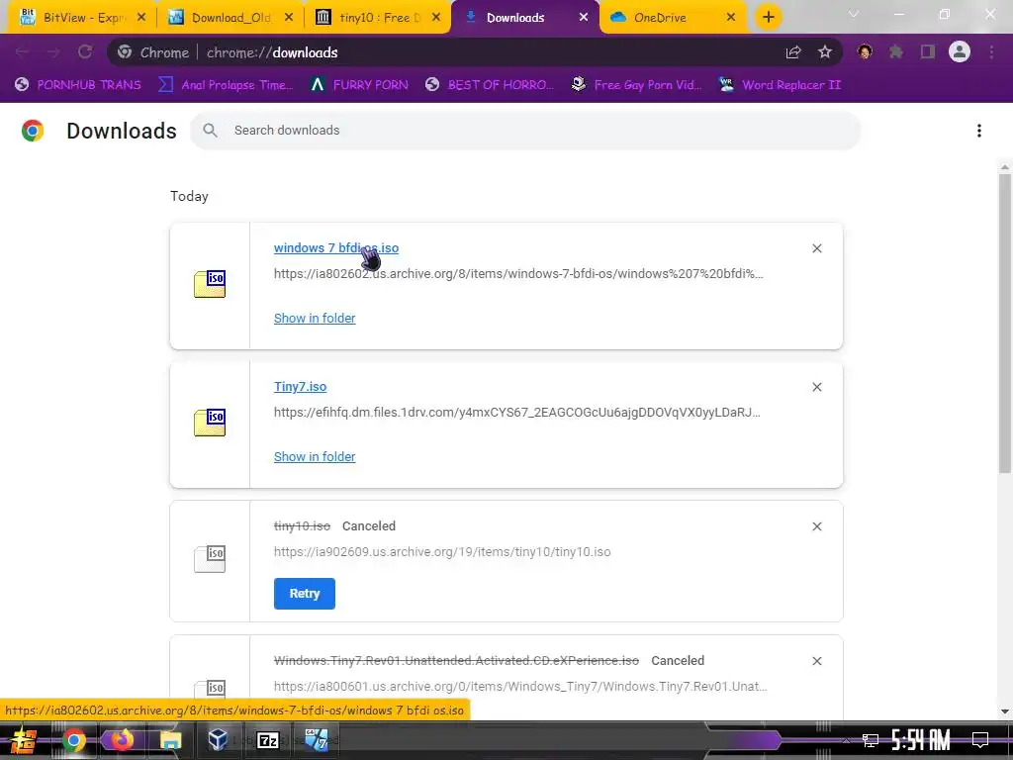Open Chrome from the taskbar

click(x=73, y=740)
